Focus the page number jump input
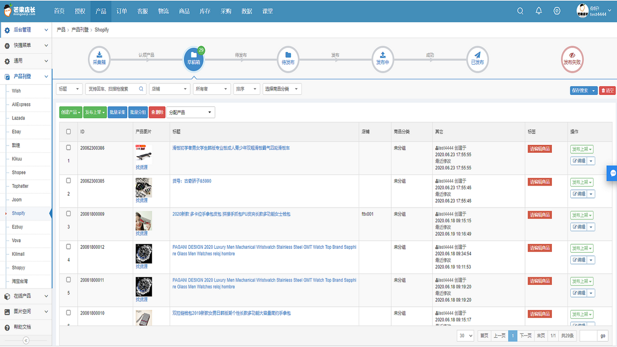The height and width of the screenshot is (347, 617). [589, 335]
